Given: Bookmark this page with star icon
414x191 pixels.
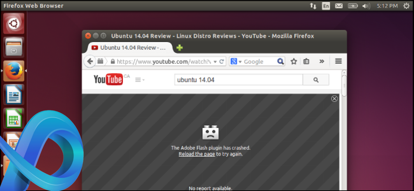Looking at the screenshot, I should pyautogui.click(x=294, y=61).
